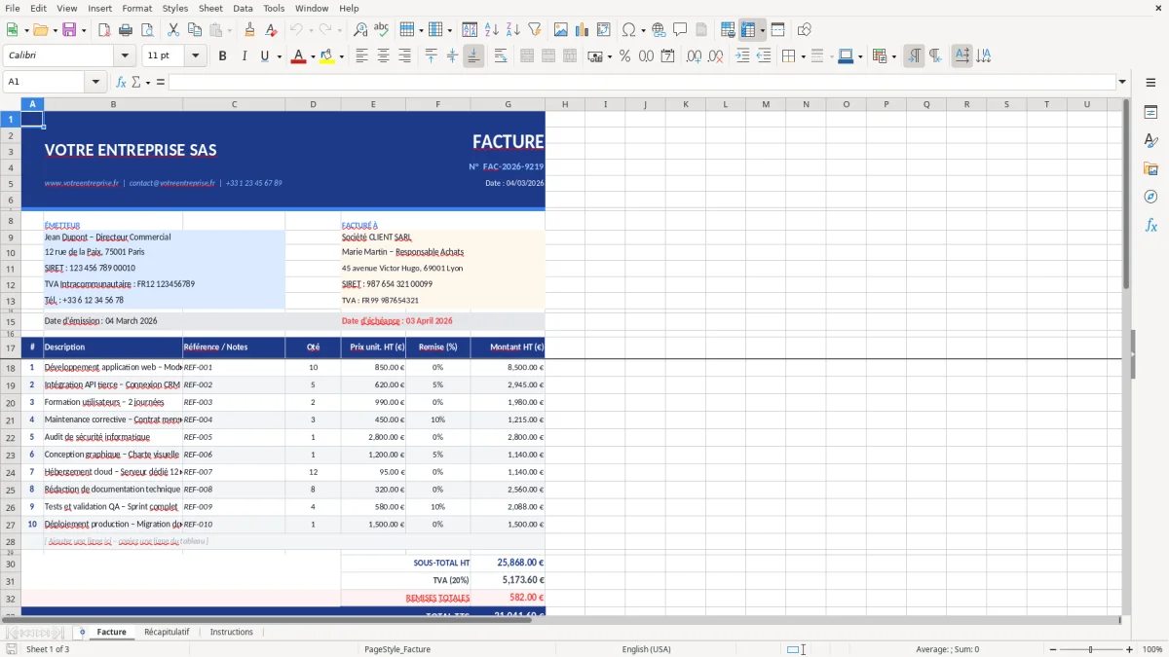Expand the font color dropdown arrow
The height and width of the screenshot is (657, 1169).
coord(312,56)
